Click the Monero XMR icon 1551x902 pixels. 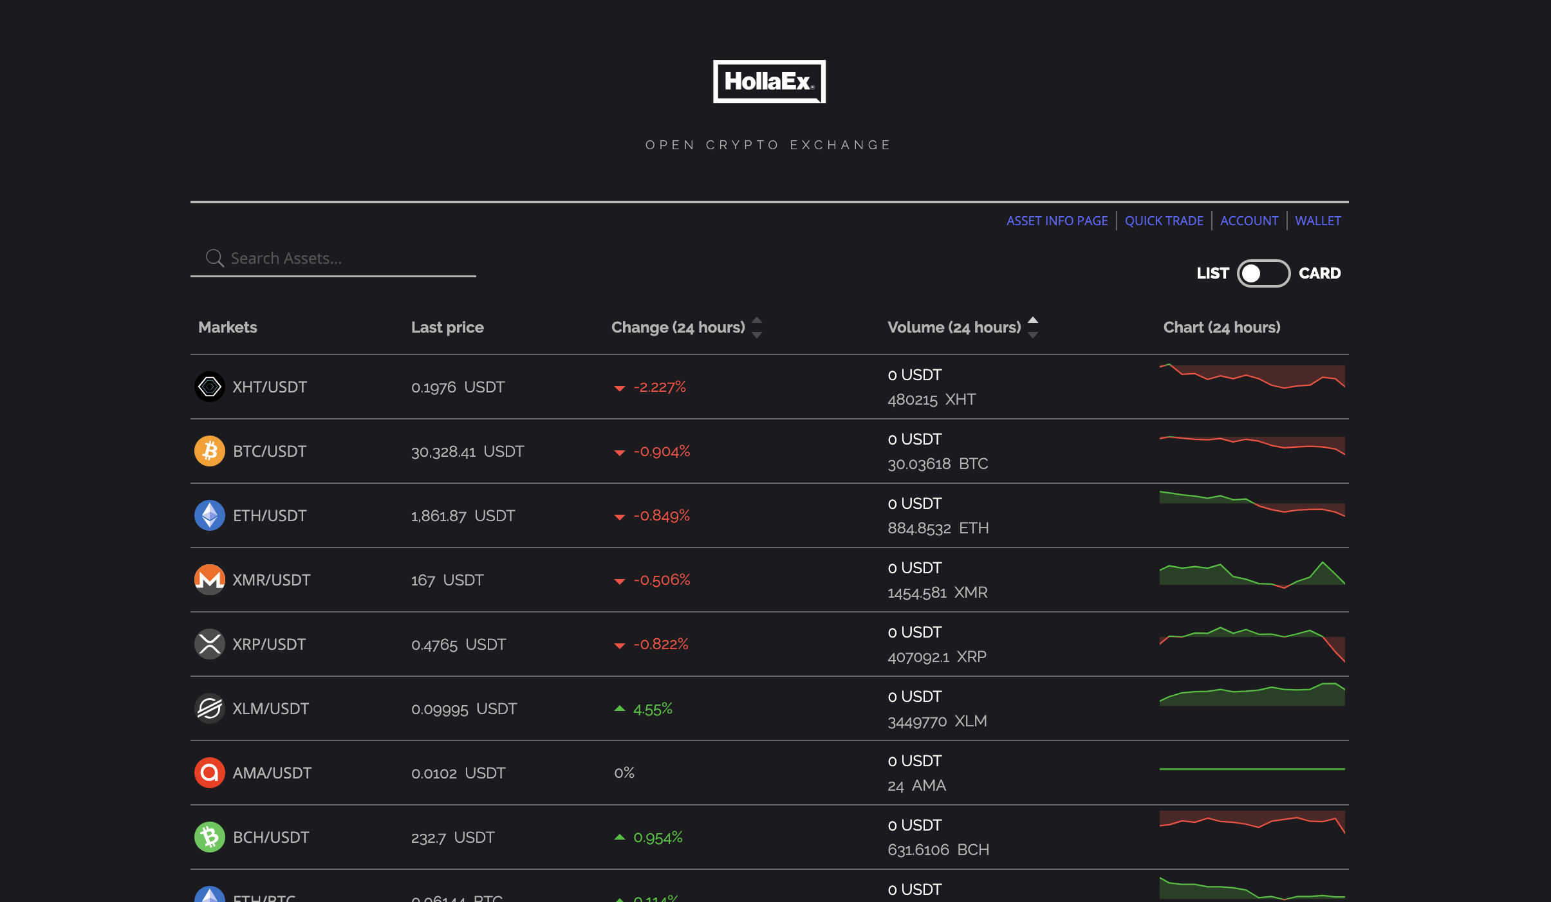pos(209,580)
